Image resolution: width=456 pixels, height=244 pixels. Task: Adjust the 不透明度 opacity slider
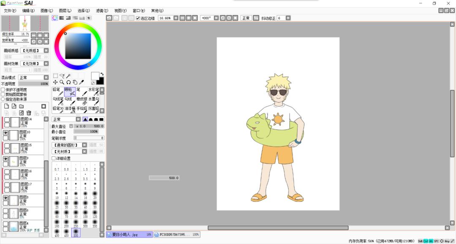[34, 84]
